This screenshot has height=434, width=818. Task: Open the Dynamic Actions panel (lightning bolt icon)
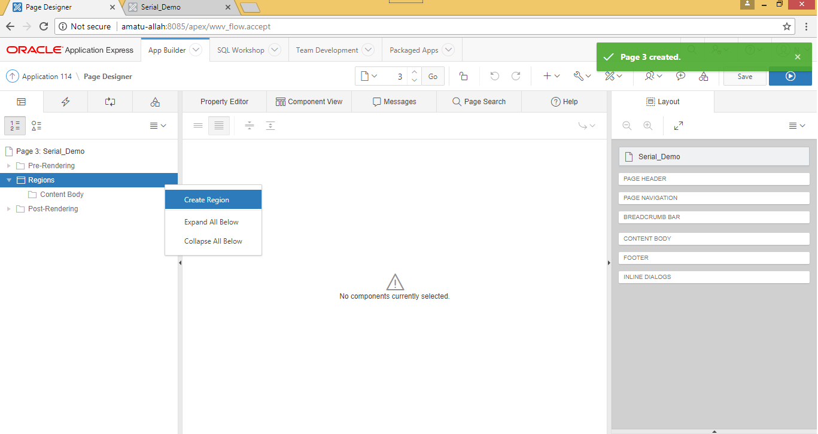tap(65, 101)
